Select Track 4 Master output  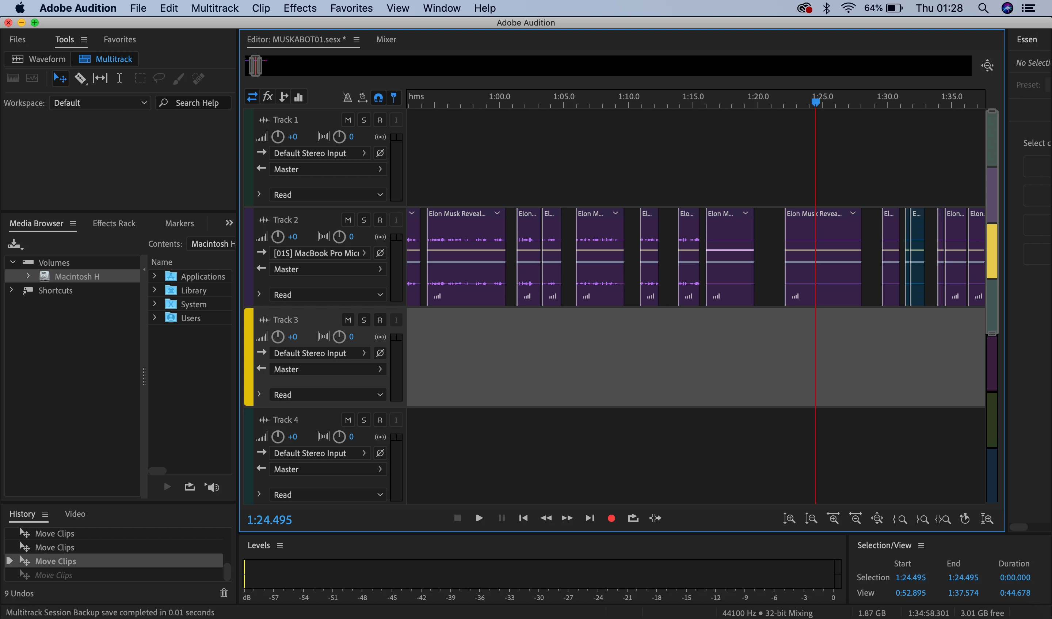328,469
